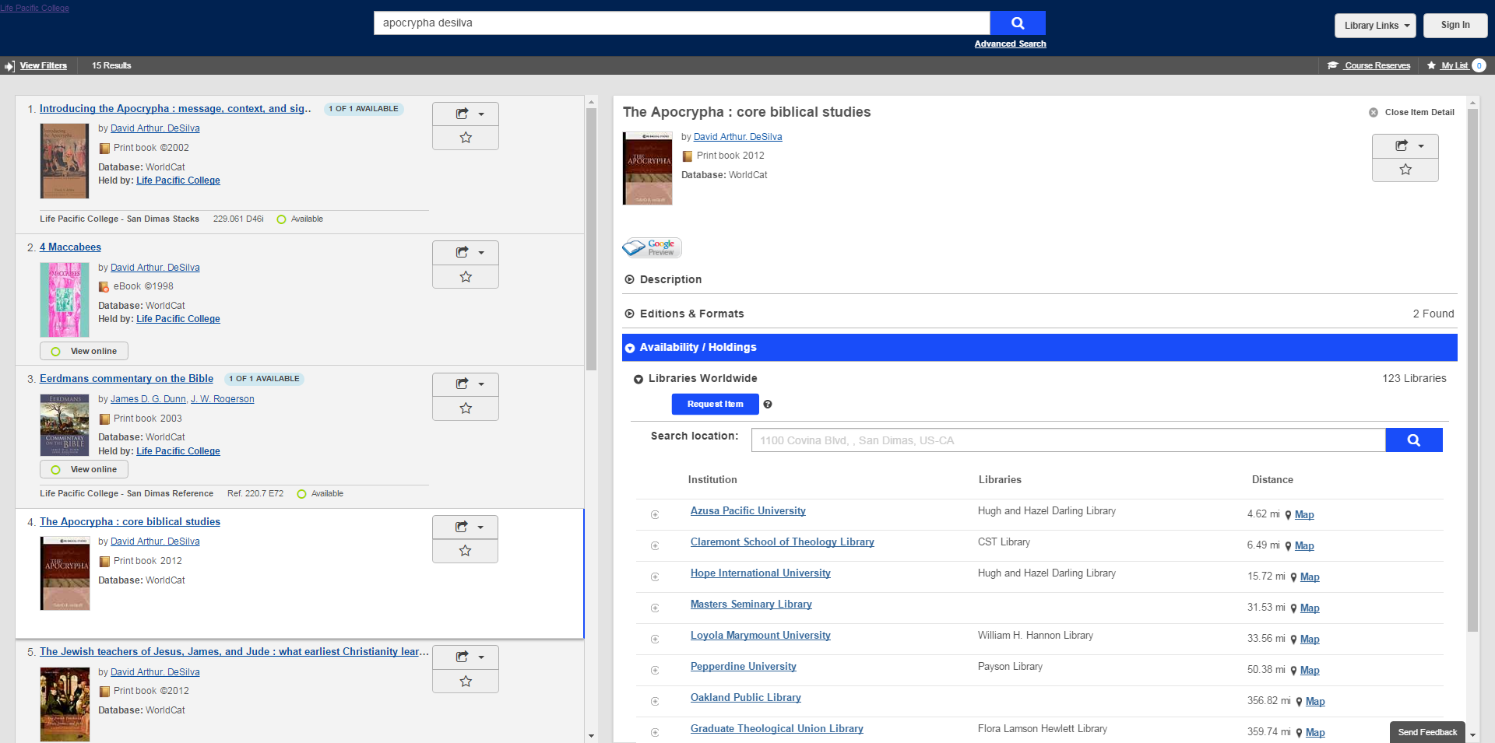Click the Request Item button
Screen dimensions: 1495x743
715,405
